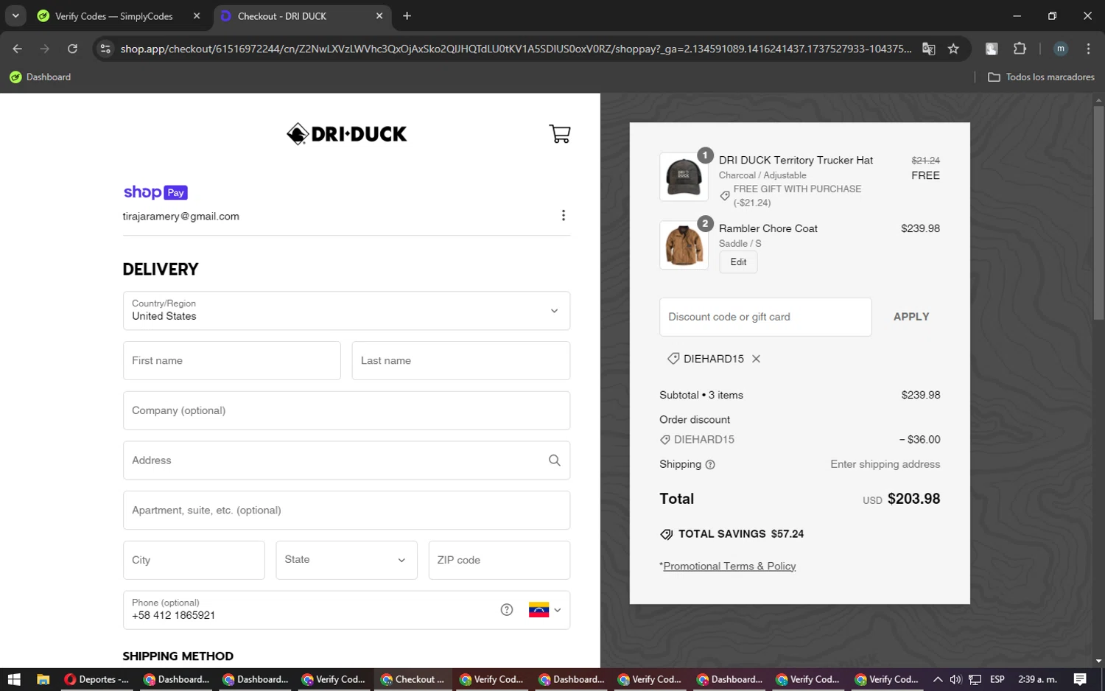Open a new browser tab

point(407,15)
